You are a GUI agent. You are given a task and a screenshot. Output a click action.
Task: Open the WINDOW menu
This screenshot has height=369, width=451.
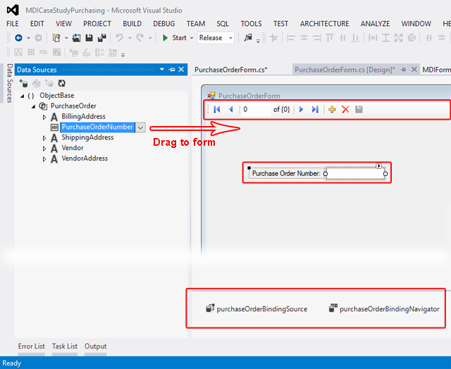tap(416, 23)
